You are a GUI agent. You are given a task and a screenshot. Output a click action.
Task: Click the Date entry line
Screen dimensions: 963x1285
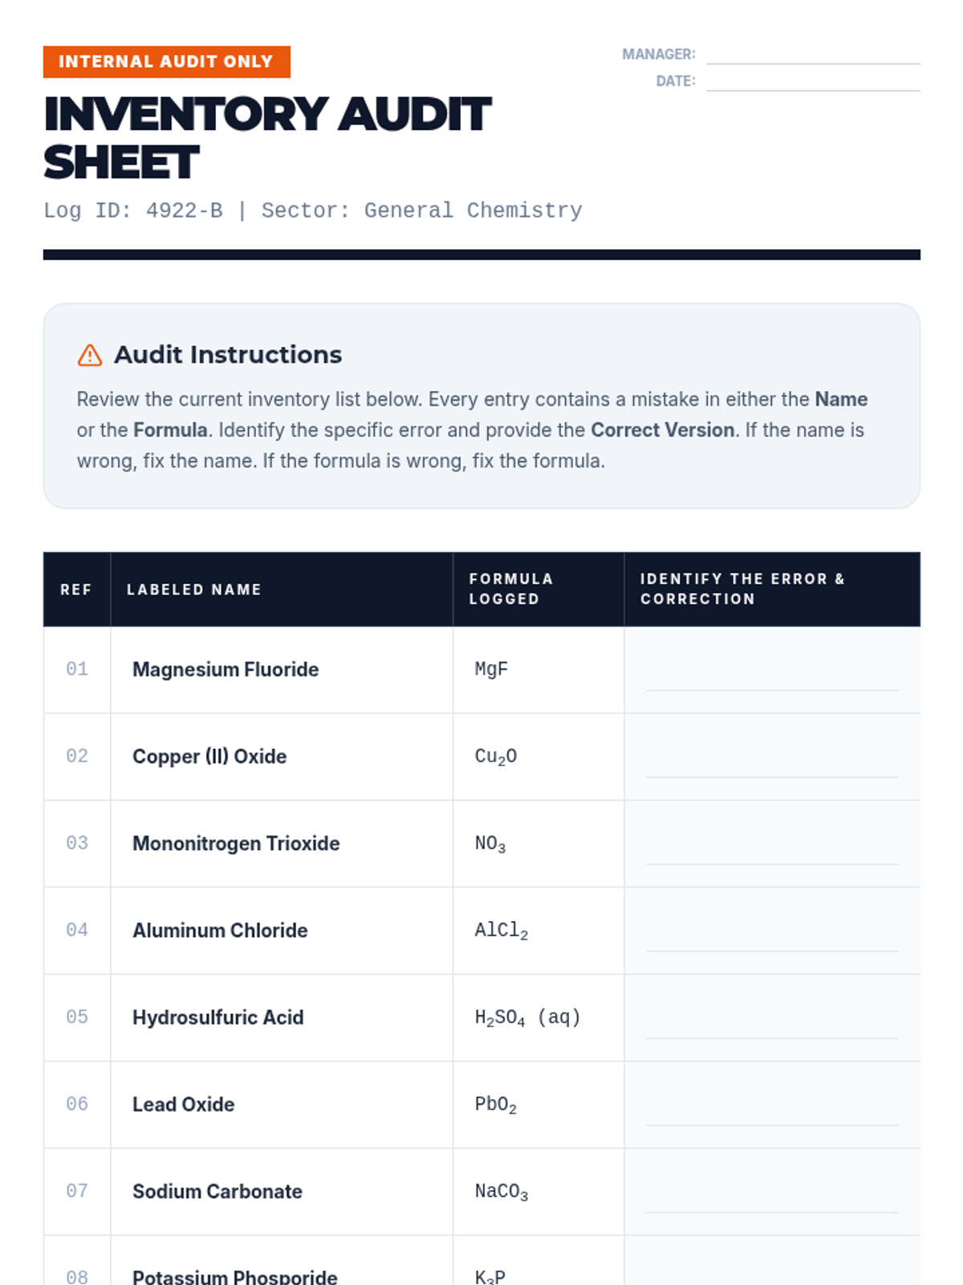tap(812, 81)
